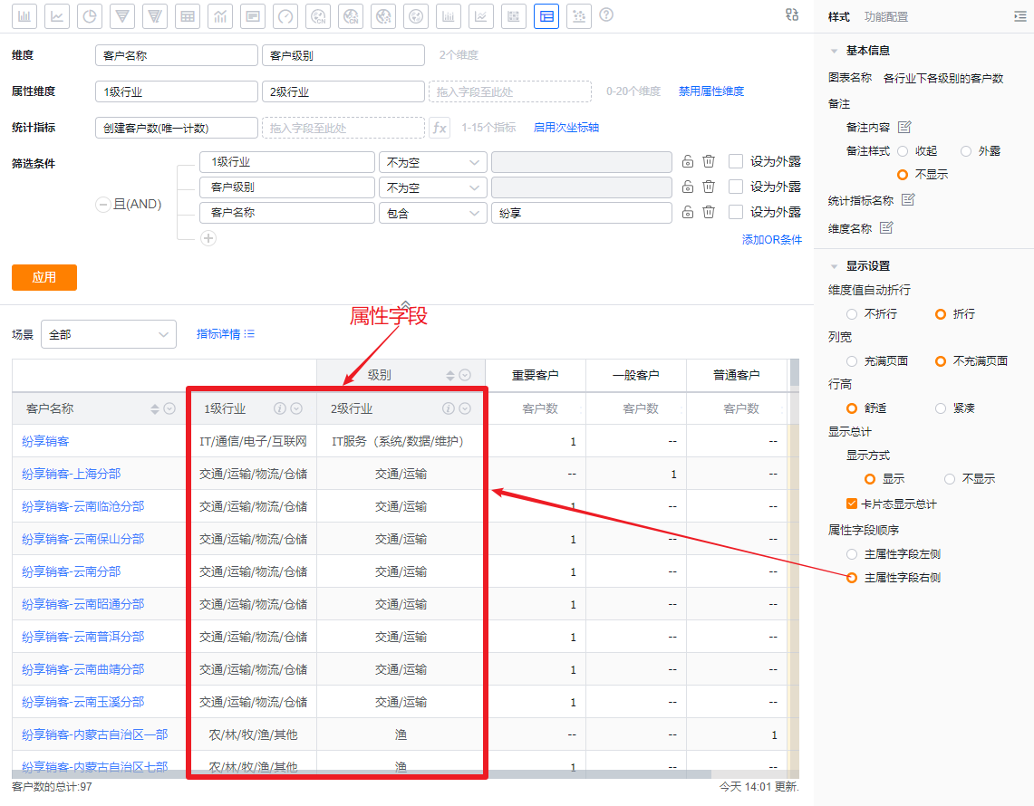Select the indicator card chart icon
Viewport: 1034px width, 806px height.
pyautogui.click(x=253, y=15)
